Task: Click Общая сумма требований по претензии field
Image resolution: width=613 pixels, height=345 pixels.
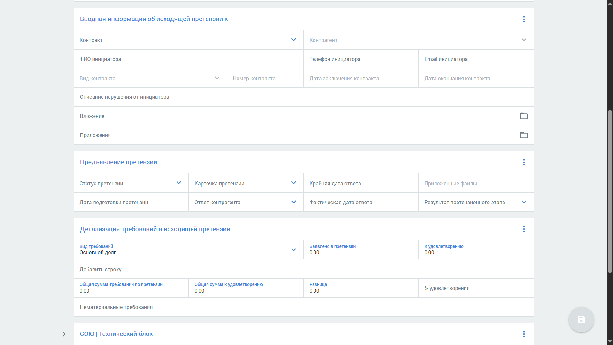Action: pyautogui.click(x=131, y=288)
